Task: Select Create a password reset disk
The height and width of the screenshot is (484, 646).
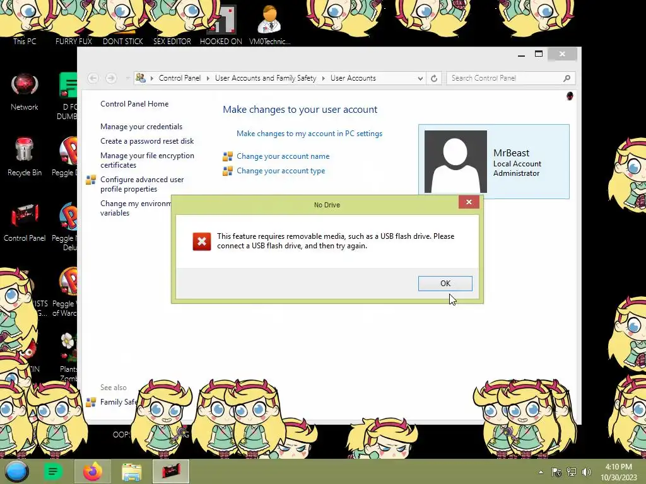Action: [x=147, y=141]
